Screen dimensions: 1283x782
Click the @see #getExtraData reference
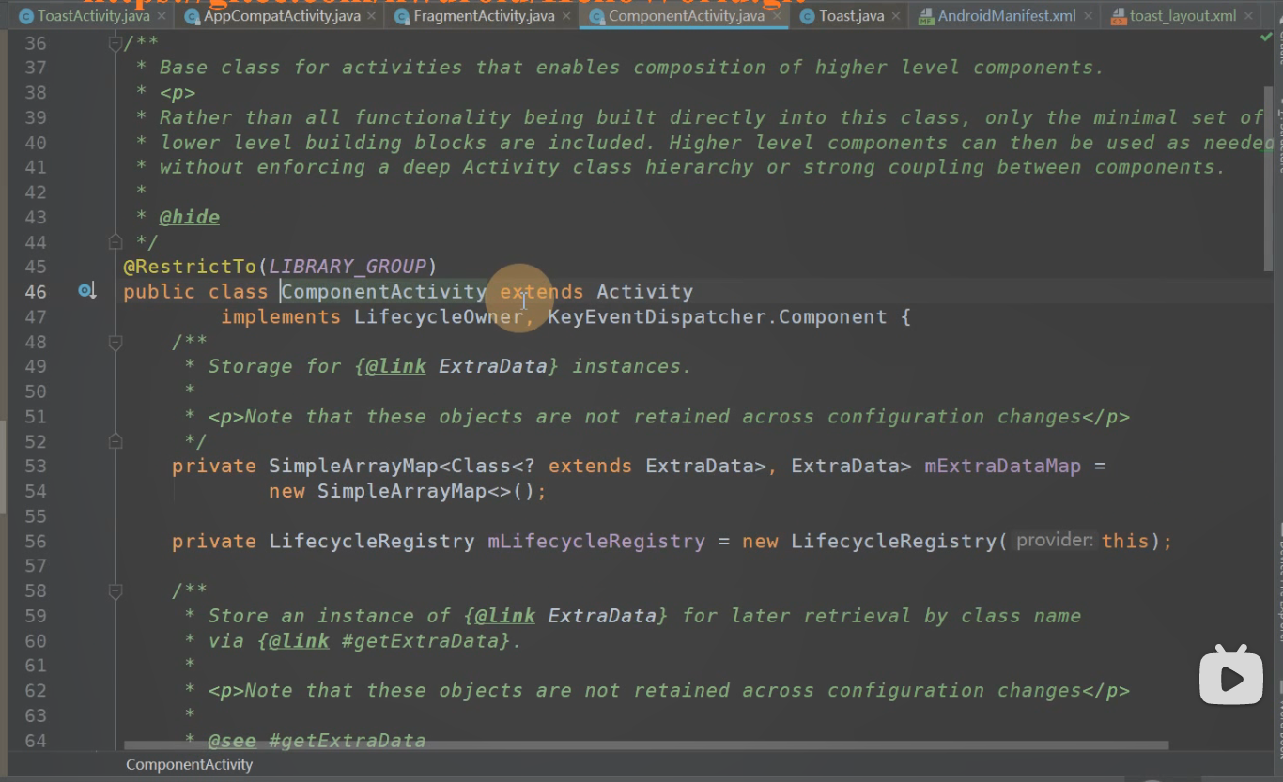click(x=317, y=741)
